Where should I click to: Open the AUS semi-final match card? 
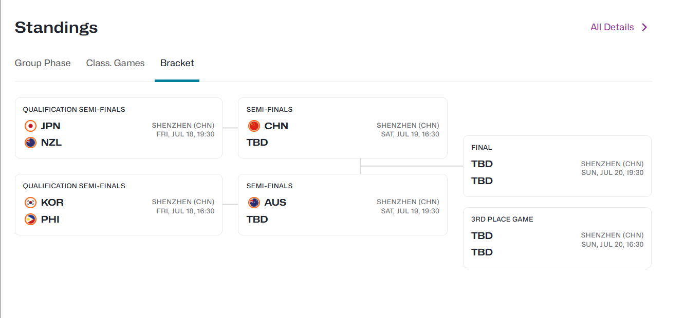tap(343, 205)
